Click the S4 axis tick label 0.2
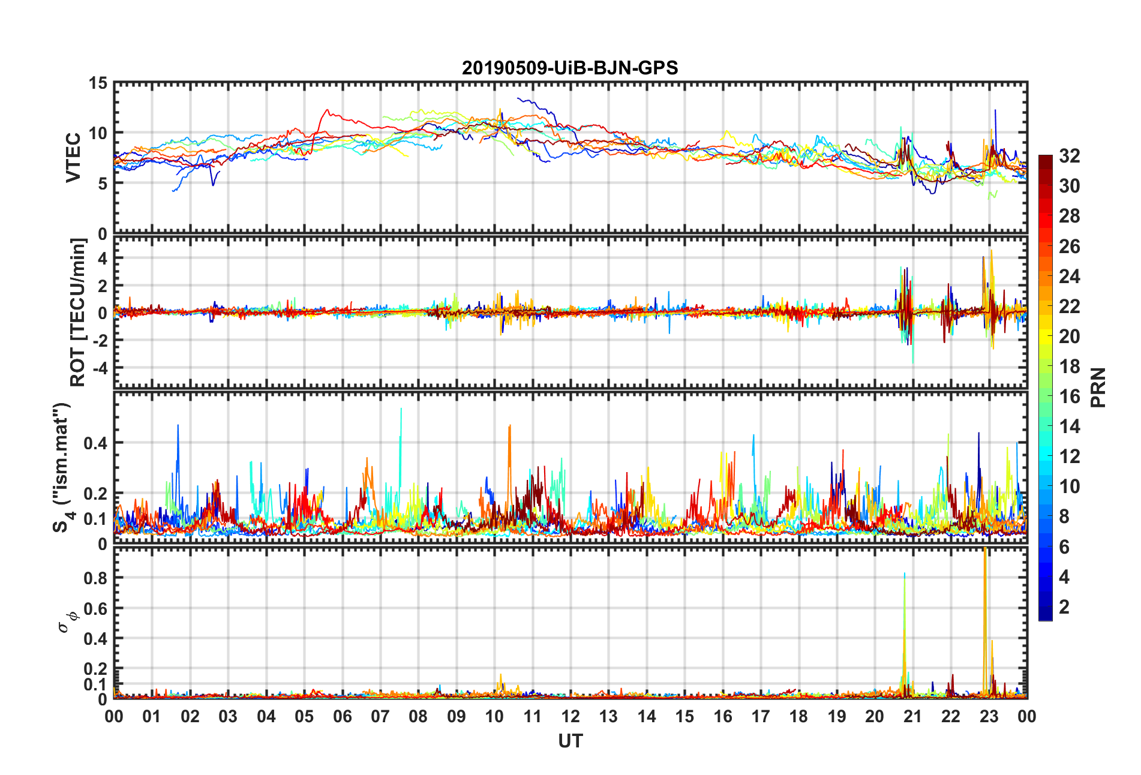 click(95, 494)
